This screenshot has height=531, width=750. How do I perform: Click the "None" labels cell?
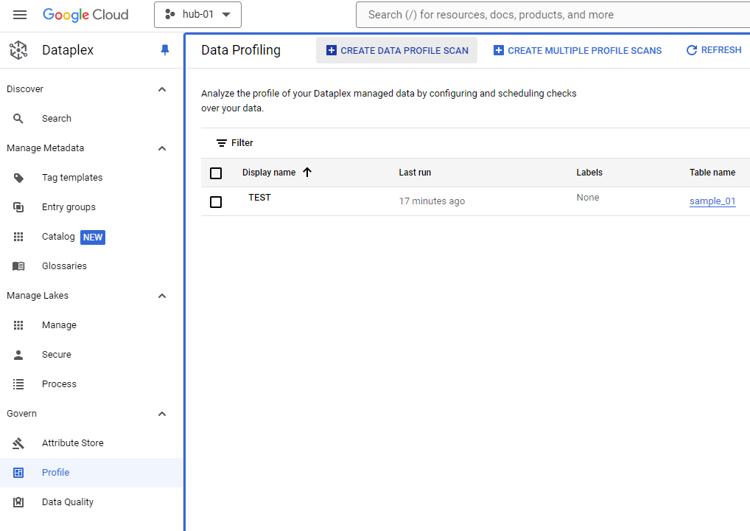[x=588, y=198]
